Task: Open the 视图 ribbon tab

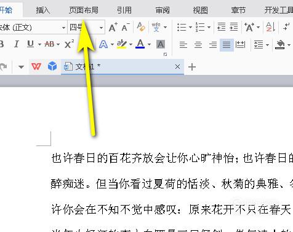Action: pyautogui.click(x=201, y=10)
